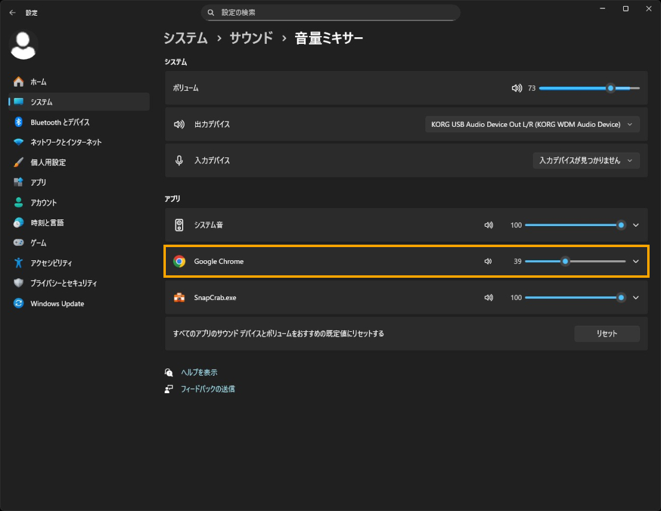Click the Chrome volume value 39
The height and width of the screenshot is (511, 661).
[517, 262]
